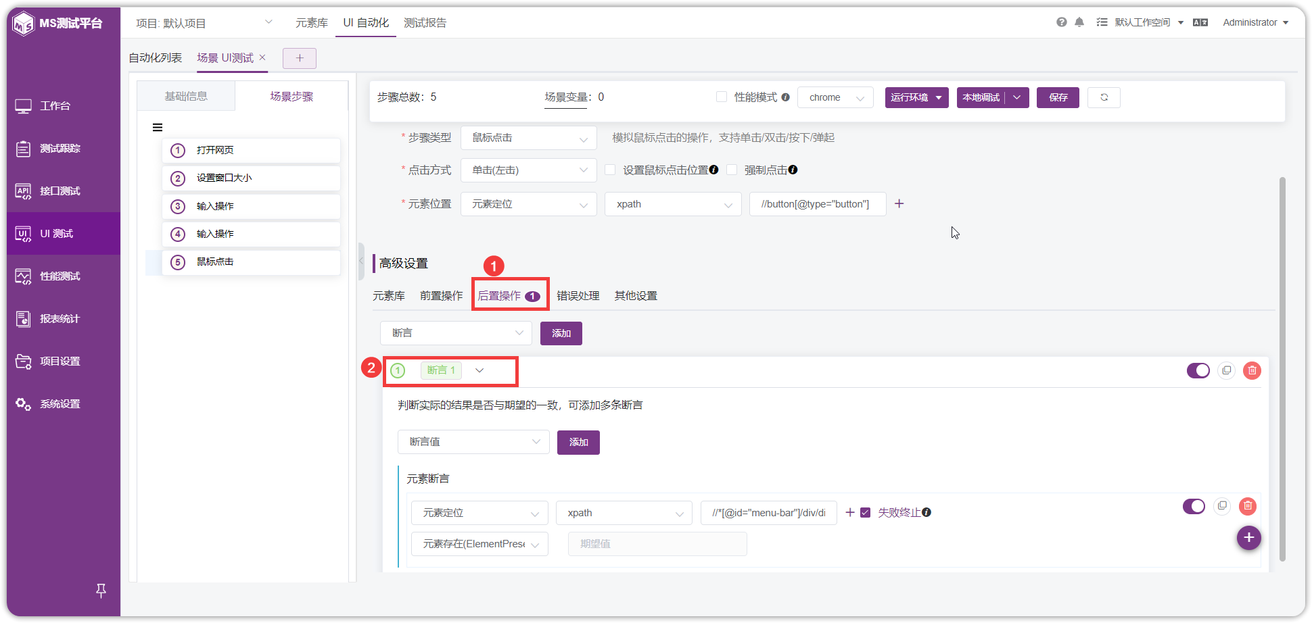This screenshot has width=1312, height=623.
Task: Open 测试报告 in top navigation
Action: pos(425,23)
